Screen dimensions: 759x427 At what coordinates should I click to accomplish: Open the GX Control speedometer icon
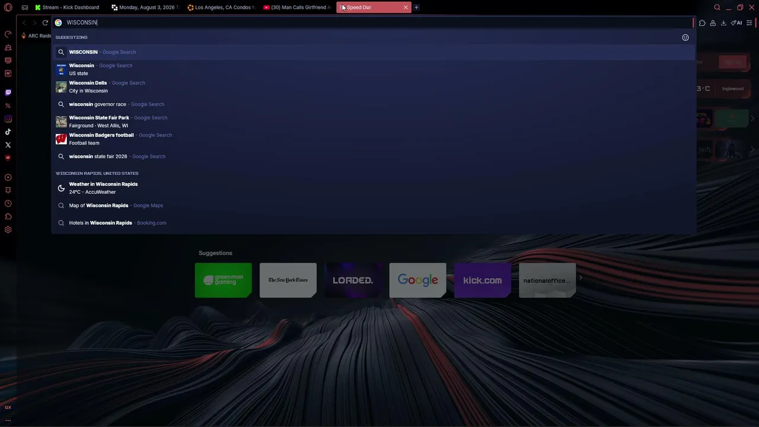[8, 34]
